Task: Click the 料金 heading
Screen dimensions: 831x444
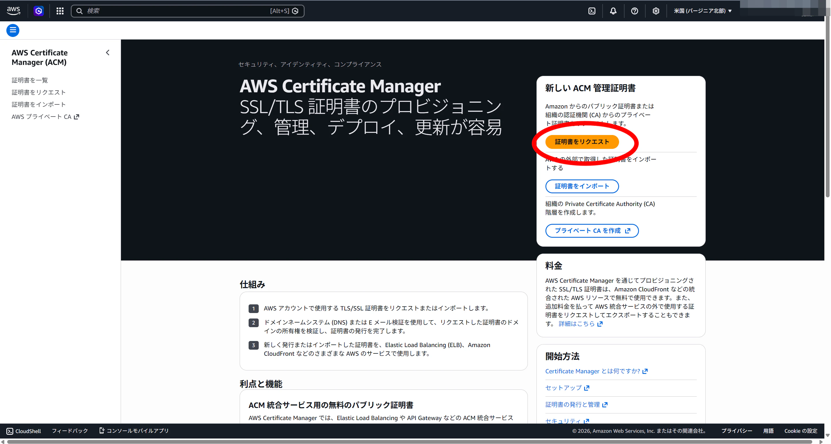Action: 554,266
